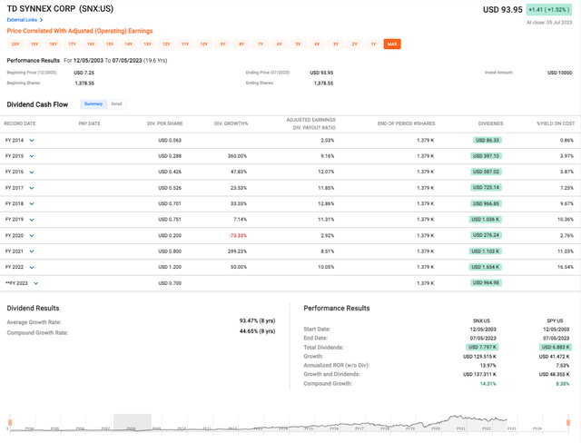
Task: Expand the FY 2019 row
Action: click(x=32, y=220)
